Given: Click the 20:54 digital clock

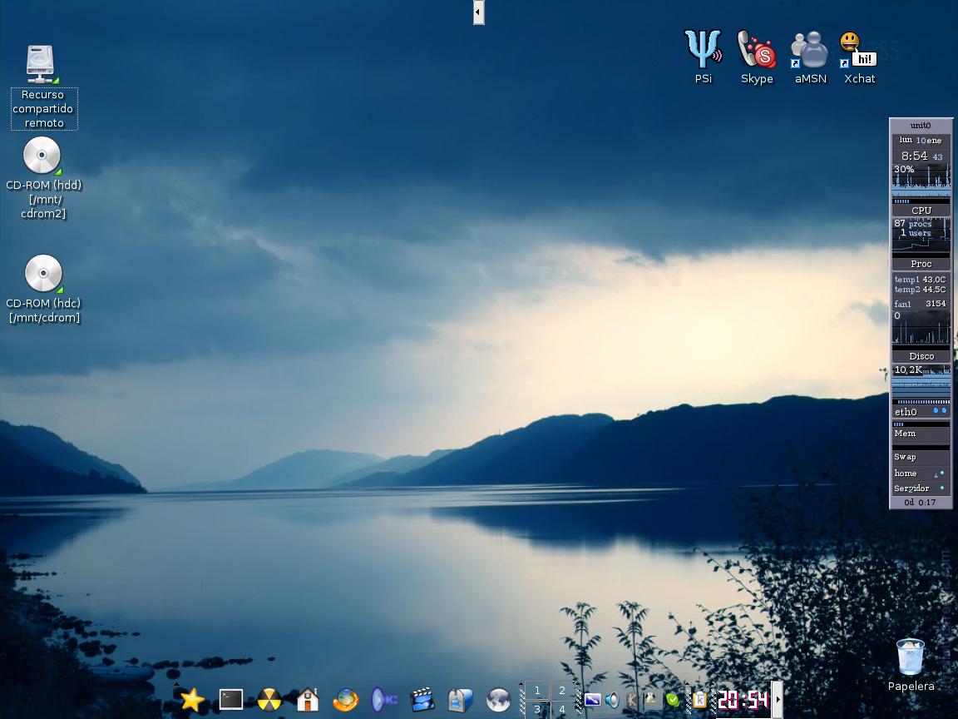Looking at the screenshot, I should point(743,700).
